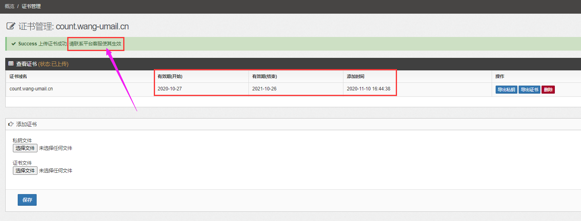Choose a file for 证书文件
The width and height of the screenshot is (581, 221).
tap(25, 170)
